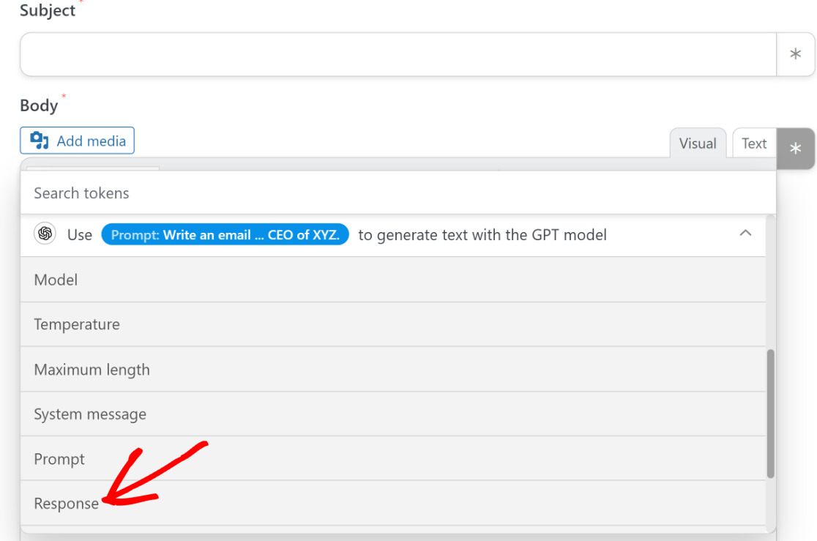Click the Subject text input field
The image size is (817, 541).
398,54
